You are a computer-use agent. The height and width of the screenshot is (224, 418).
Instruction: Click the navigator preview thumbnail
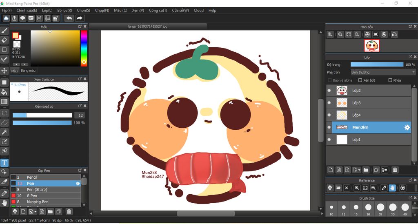pos(371,46)
